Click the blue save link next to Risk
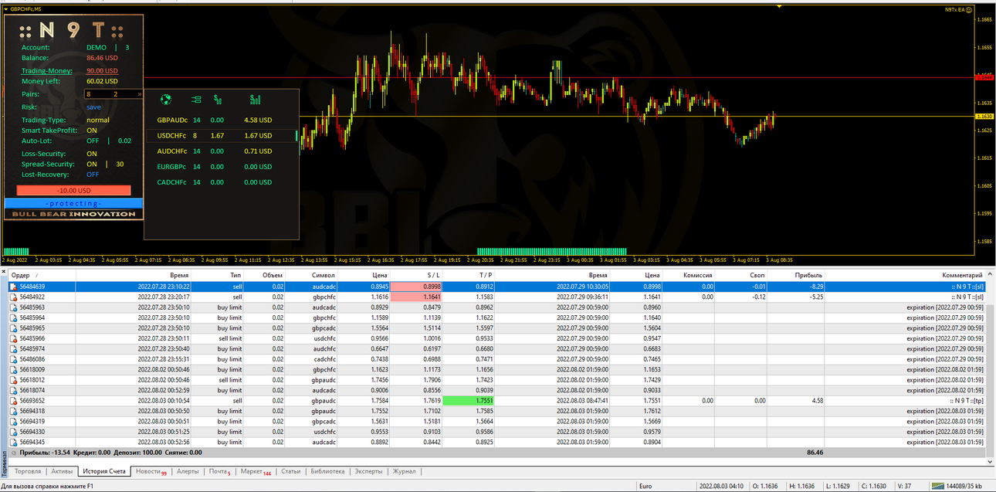Viewport: 996px width, 492px height. click(93, 107)
